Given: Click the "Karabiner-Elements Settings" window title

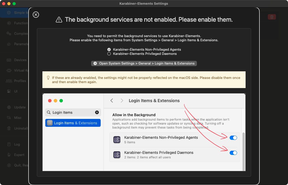Looking at the screenshot, I should tap(144, 3).
